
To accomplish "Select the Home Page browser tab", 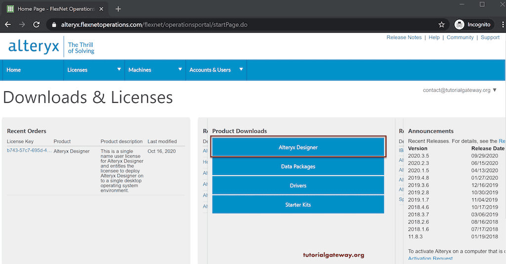I will (x=54, y=9).
